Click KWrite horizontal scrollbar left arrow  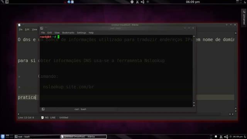(19, 114)
